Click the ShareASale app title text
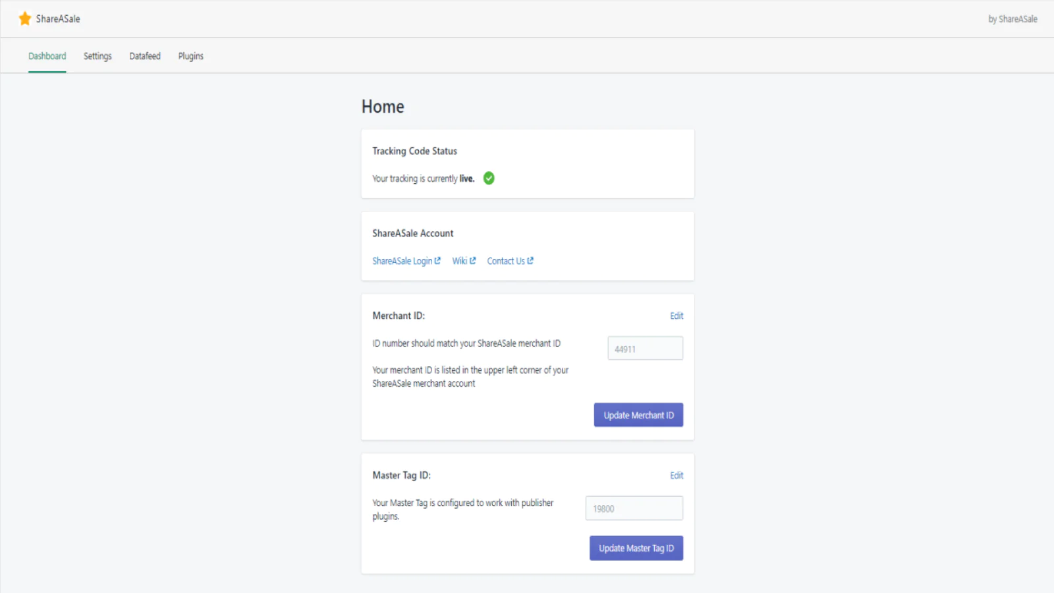The width and height of the screenshot is (1054, 593). tap(58, 18)
